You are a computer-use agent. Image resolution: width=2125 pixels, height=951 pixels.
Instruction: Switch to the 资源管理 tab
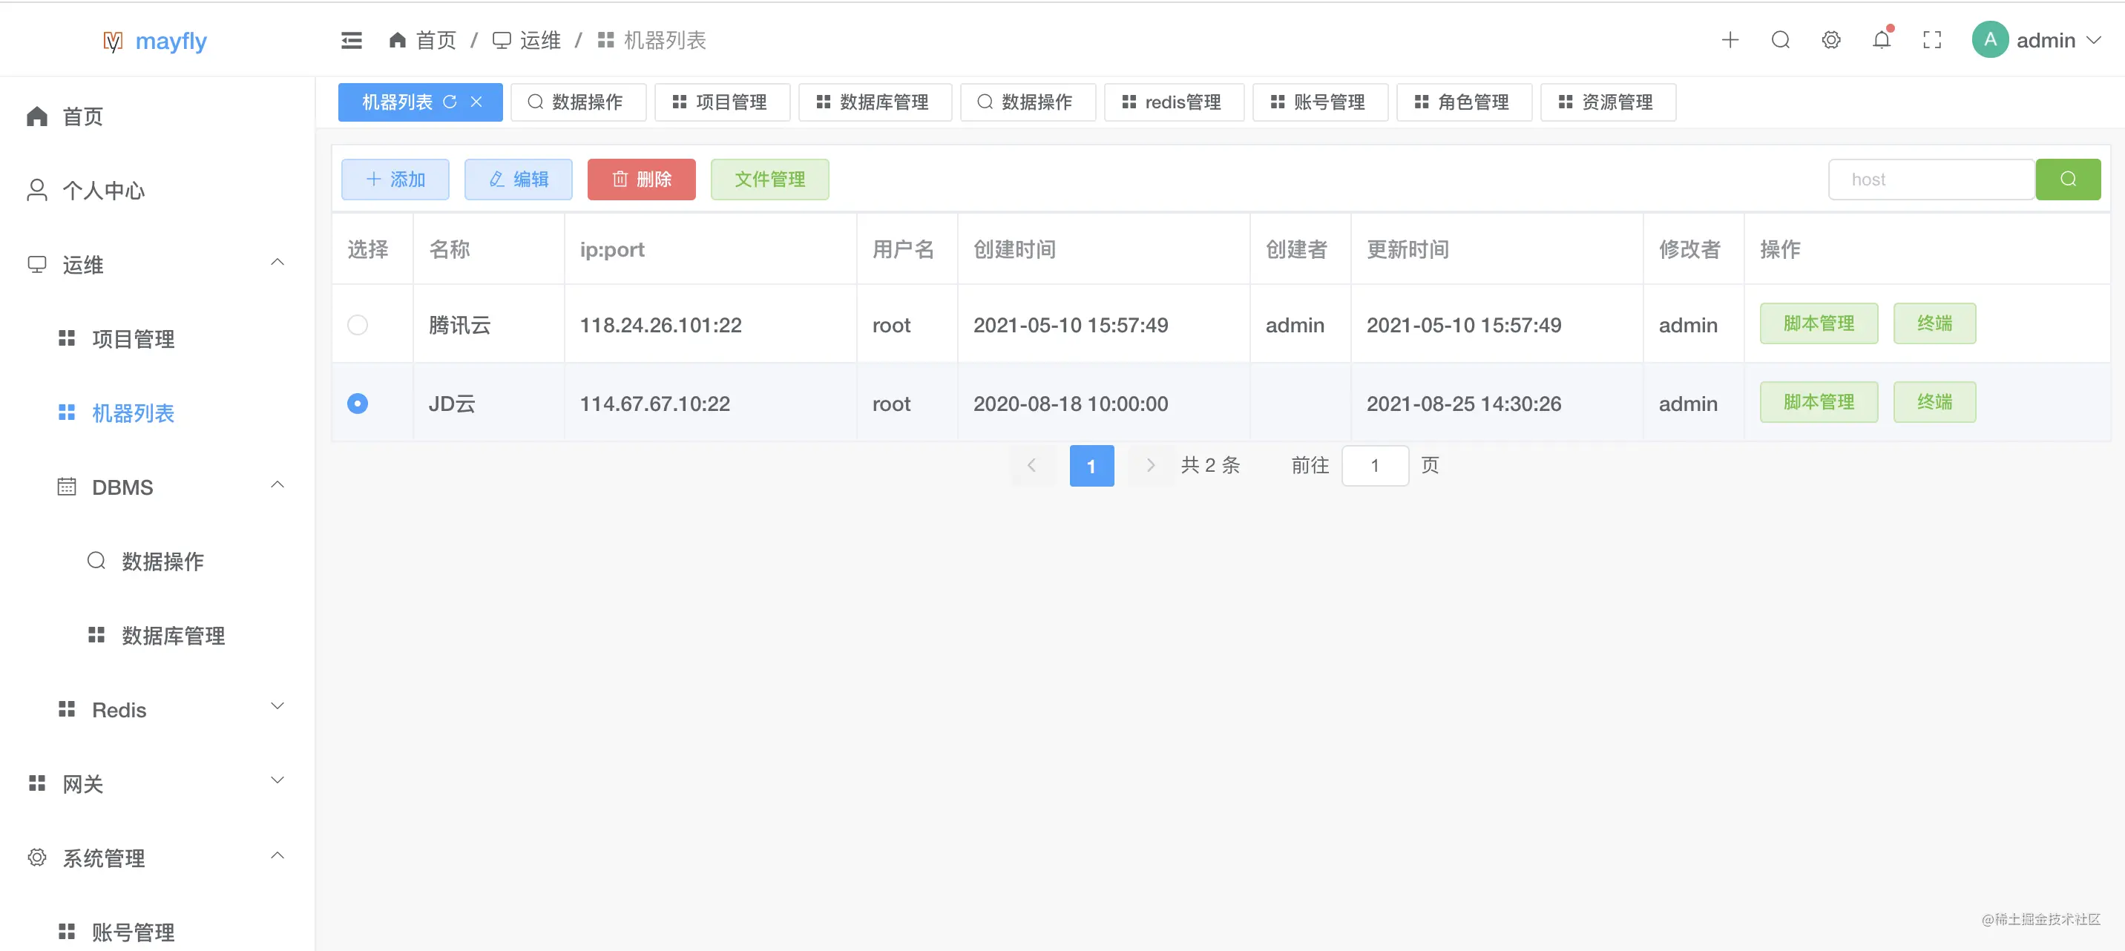point(1608,102)
